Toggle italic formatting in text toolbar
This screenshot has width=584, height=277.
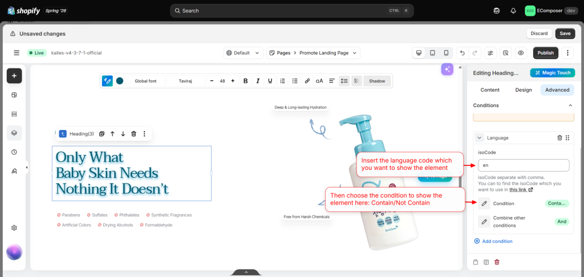pyautogui.click(x=257, y=81)
